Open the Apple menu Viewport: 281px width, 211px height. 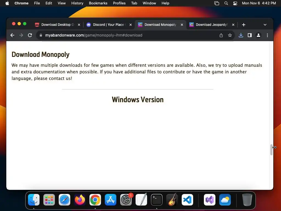tap(7, 3)
